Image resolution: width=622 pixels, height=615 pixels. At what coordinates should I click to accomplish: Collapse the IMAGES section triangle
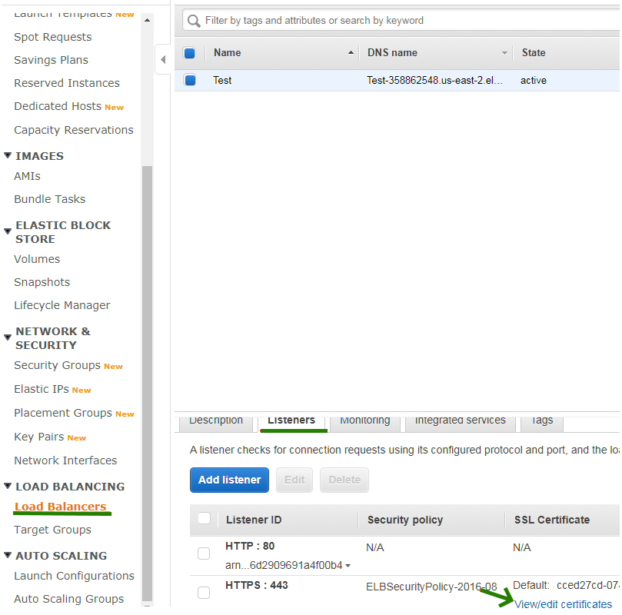(8, 155)
